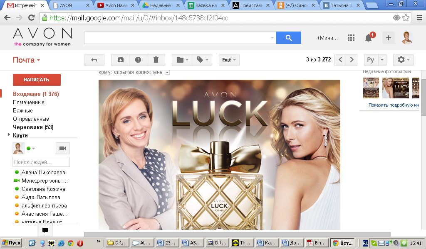Open the notifications bell
Viewport: 426px width, 249px height.
click(369, 38)
